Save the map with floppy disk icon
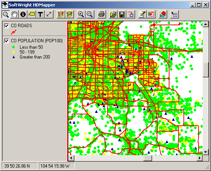This screenshot has height=171, width=211. (x=122, y=14)
